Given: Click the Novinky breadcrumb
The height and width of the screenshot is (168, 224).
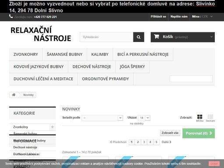Looking at the screenshot, I should (28, 95).
